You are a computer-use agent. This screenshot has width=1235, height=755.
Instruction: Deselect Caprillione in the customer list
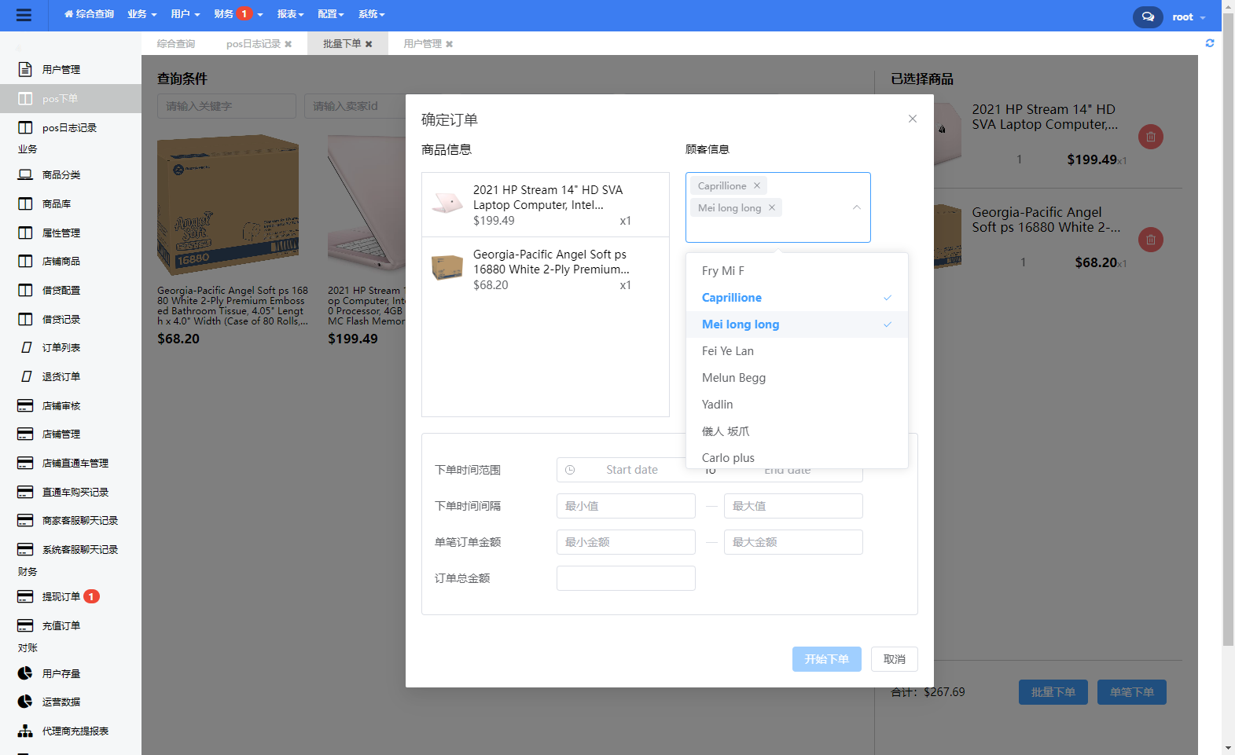(797, 298)
